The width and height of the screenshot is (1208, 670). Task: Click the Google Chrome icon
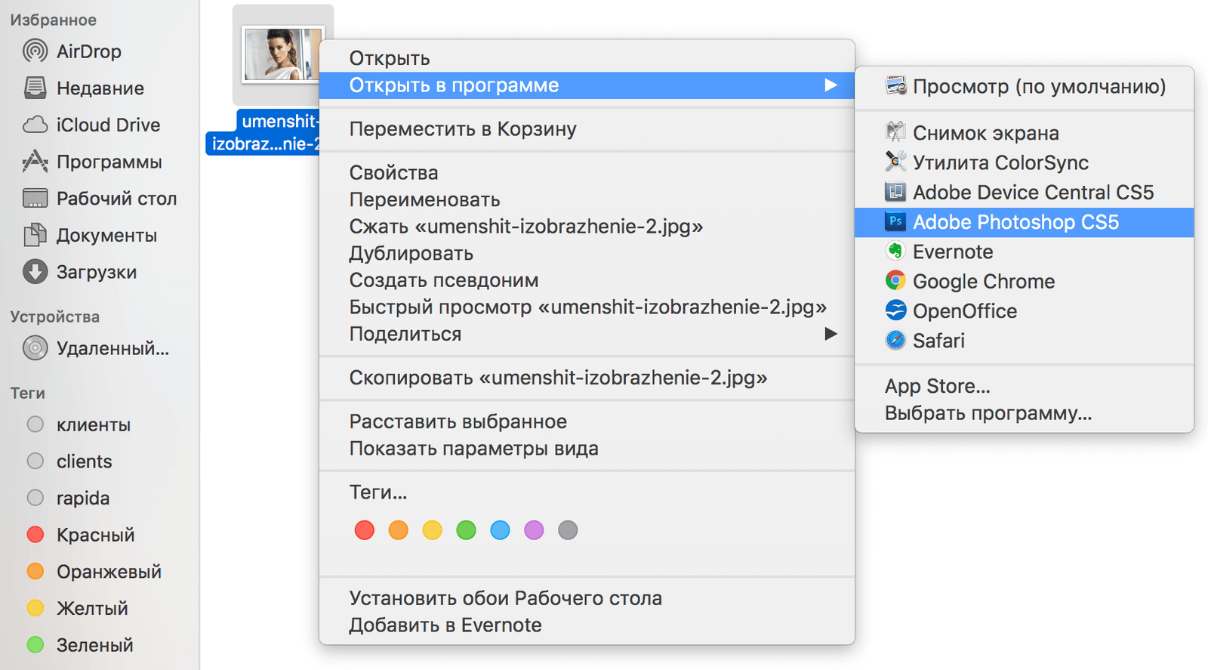tap(895, 281)
